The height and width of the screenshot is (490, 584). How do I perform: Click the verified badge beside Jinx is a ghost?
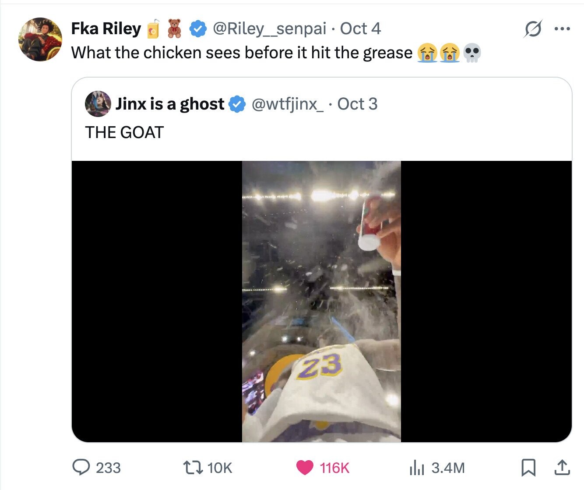(x=237, y=104)
